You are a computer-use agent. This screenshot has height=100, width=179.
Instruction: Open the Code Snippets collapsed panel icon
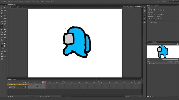click(x=145, y=15)
